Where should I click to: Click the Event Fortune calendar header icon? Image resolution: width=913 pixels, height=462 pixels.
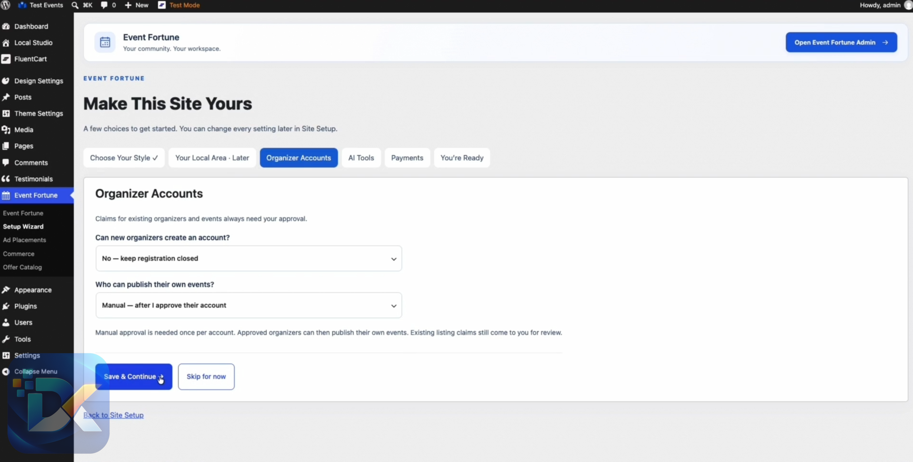coord(105,42)
